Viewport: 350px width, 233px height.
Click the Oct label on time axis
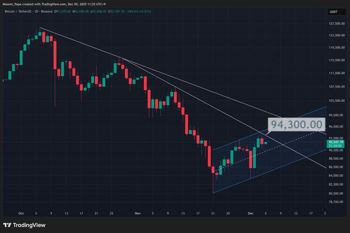21,213
